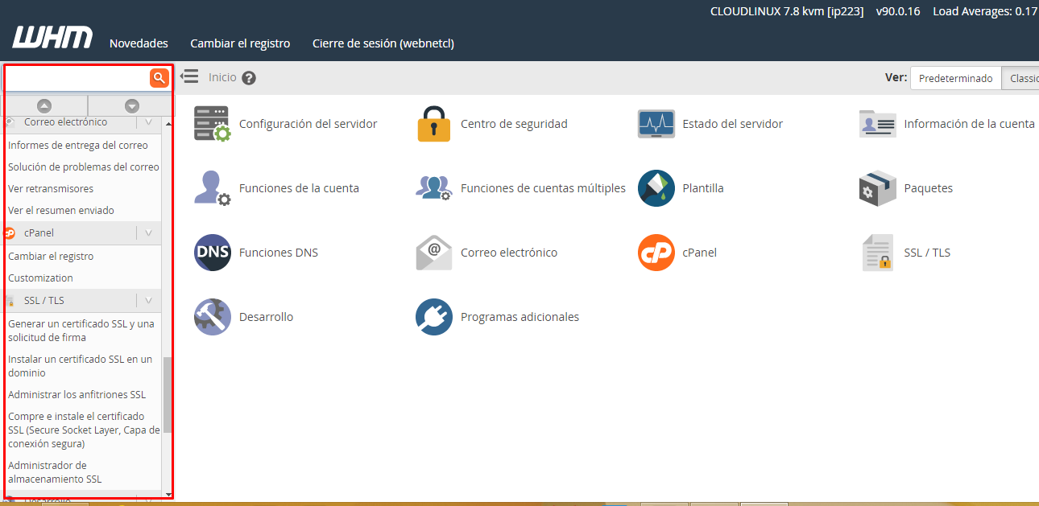Click the sidebar search input field
The height and width of the screenshot is (506, 1039).
pos(77,78)
